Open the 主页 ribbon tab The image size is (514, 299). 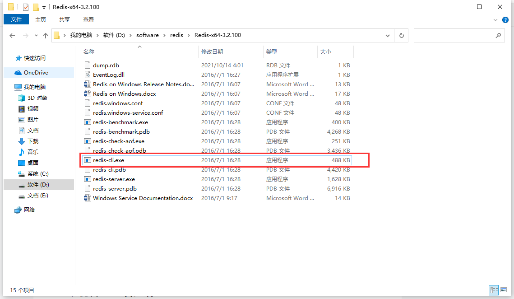click(x=41, y=20)
